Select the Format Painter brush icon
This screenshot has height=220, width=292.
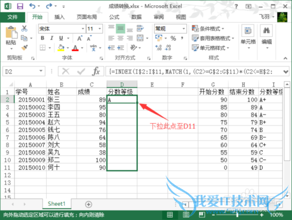pyautogui.click(x=25, y=47)
